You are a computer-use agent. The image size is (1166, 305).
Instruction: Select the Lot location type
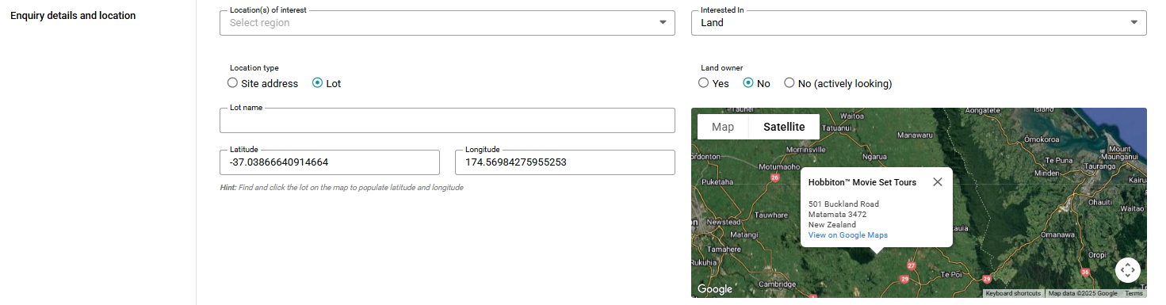tap(327, 83)
